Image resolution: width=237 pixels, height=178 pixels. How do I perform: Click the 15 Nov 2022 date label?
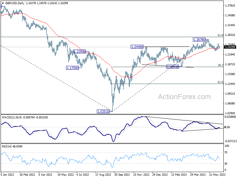point(141,175)
